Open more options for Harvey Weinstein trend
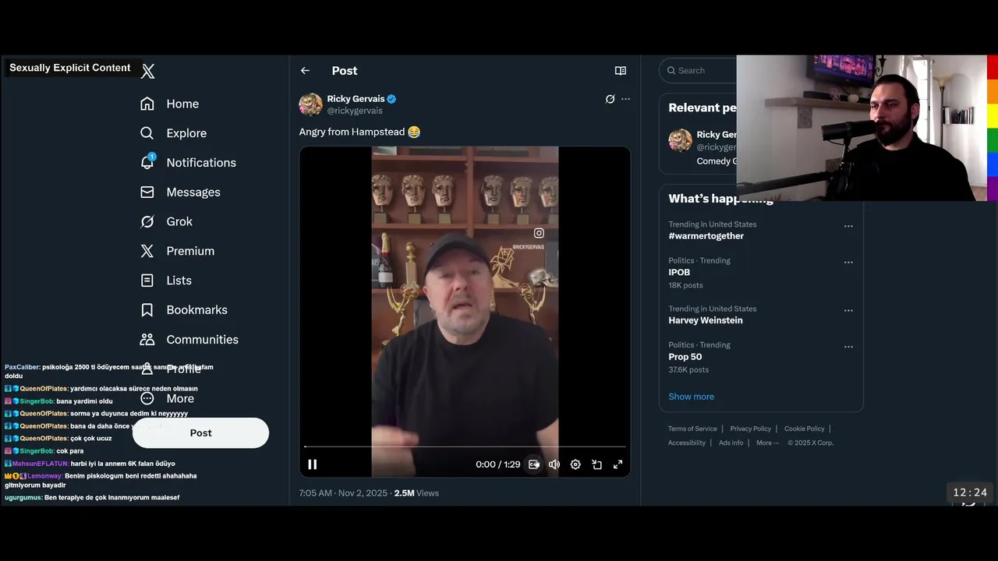Screen dimensions: 998x561 848,310
